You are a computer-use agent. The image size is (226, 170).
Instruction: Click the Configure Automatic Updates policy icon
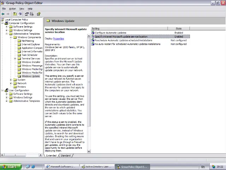point(93,33)
